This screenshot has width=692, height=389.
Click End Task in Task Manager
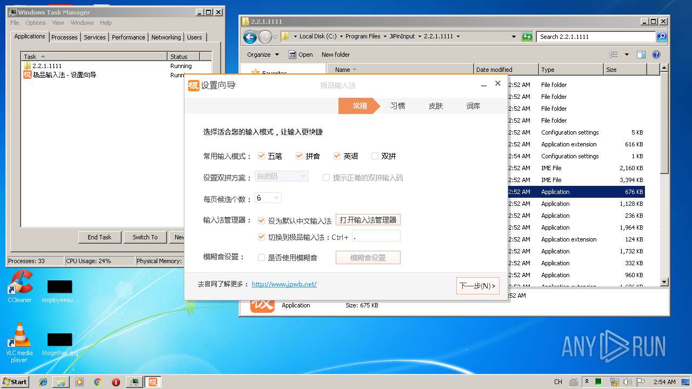(99, 237)
